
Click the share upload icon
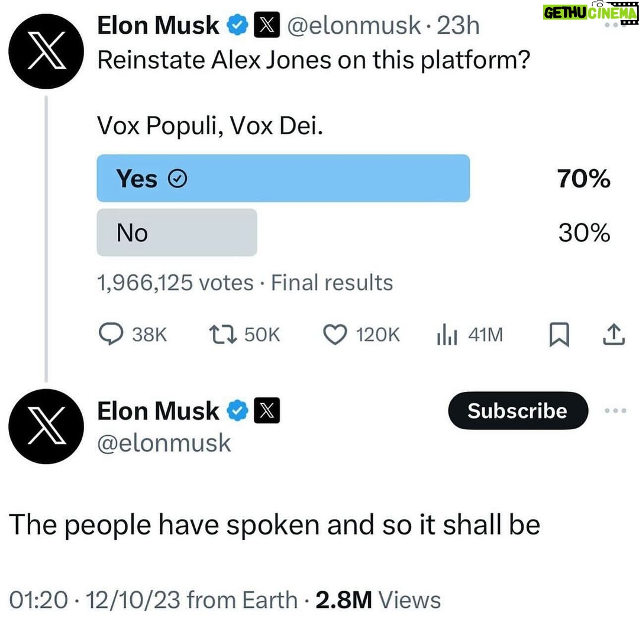tap(614, 335)
